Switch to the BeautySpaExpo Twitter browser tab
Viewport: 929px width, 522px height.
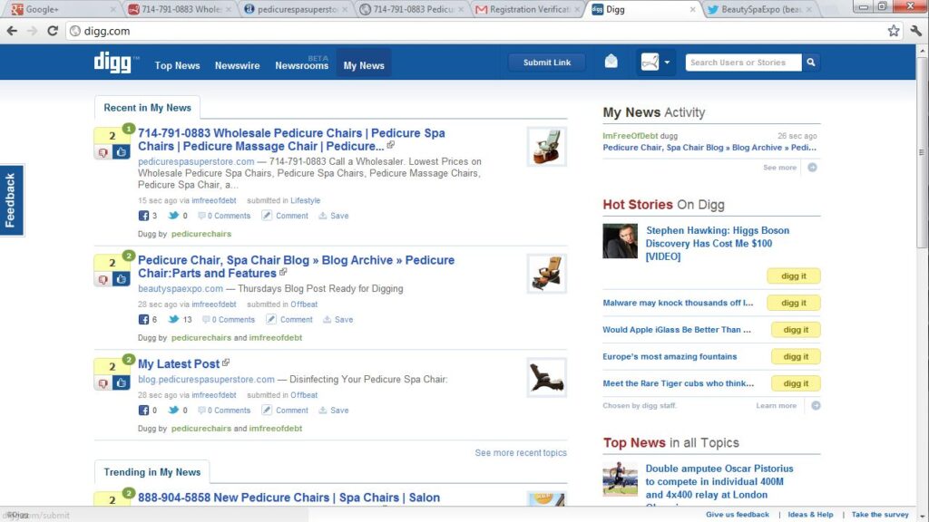pyautogui.click(x=761, y=9)
